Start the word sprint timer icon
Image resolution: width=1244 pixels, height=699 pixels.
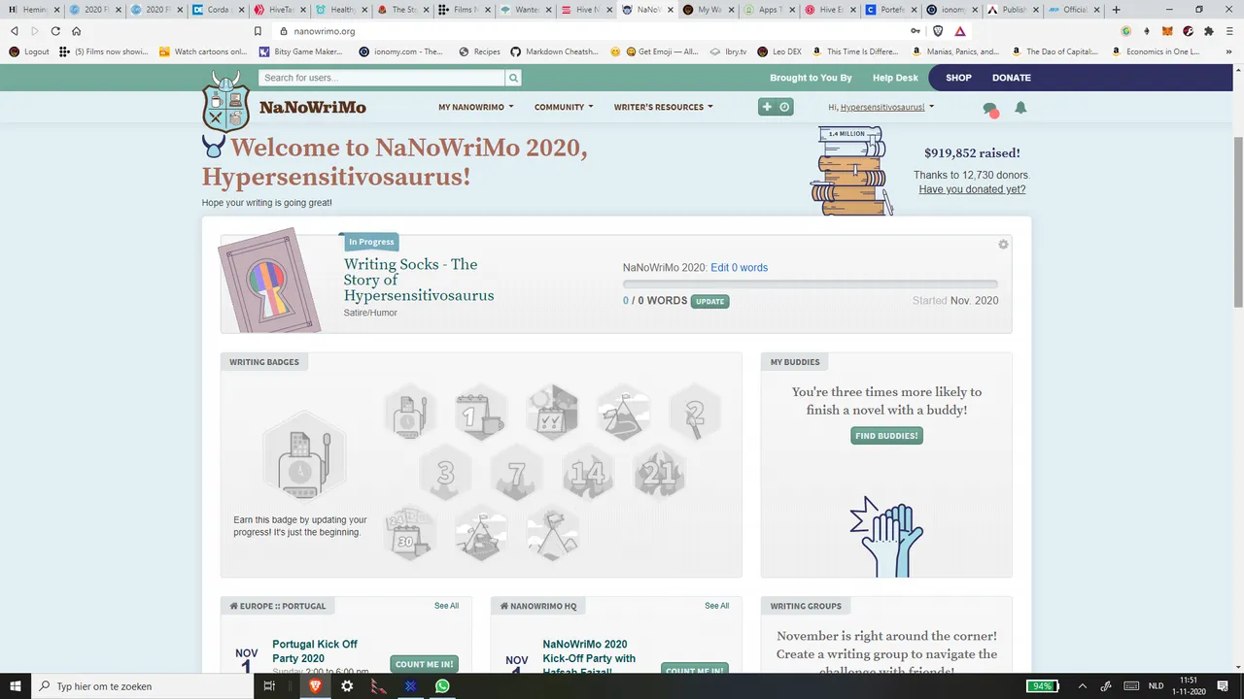[784, 107]
